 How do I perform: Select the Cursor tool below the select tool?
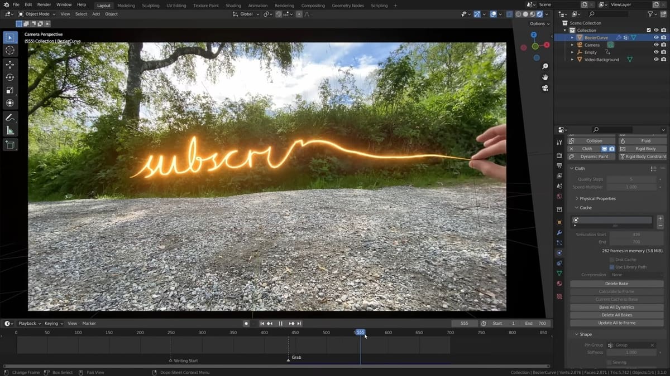click(x=10, y=50)
